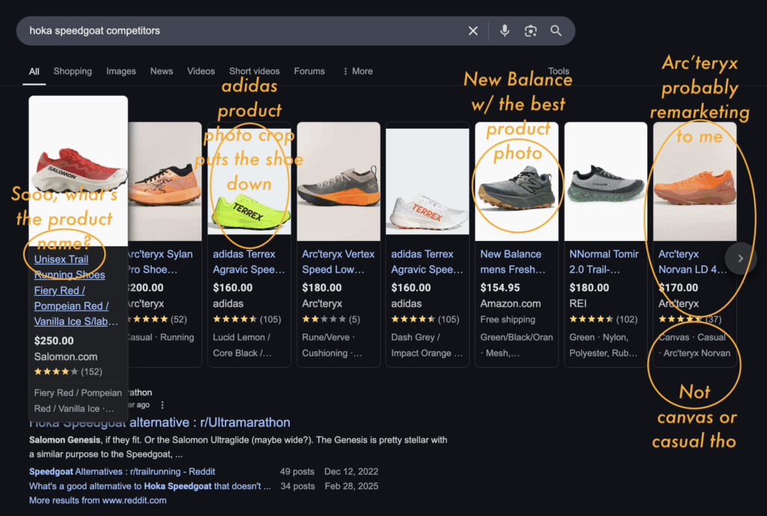The width and height of the screenshot is (767, 516).
Task: Click the Amazon.com seller name
Action: click(510, 304)
